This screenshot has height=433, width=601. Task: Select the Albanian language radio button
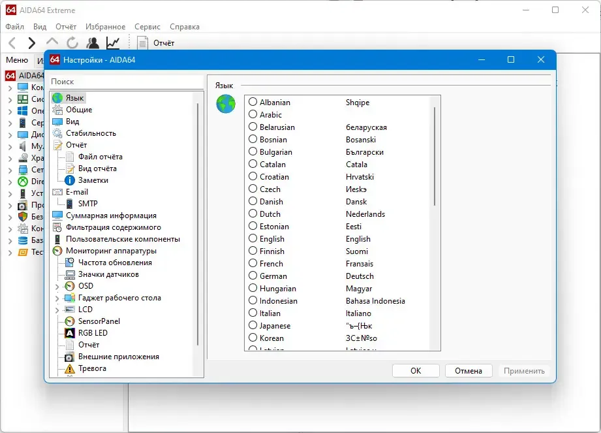point(253,102)
